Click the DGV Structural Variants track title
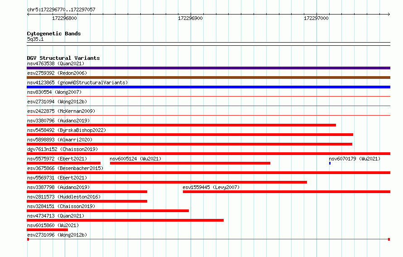 [x=63, y=58]
